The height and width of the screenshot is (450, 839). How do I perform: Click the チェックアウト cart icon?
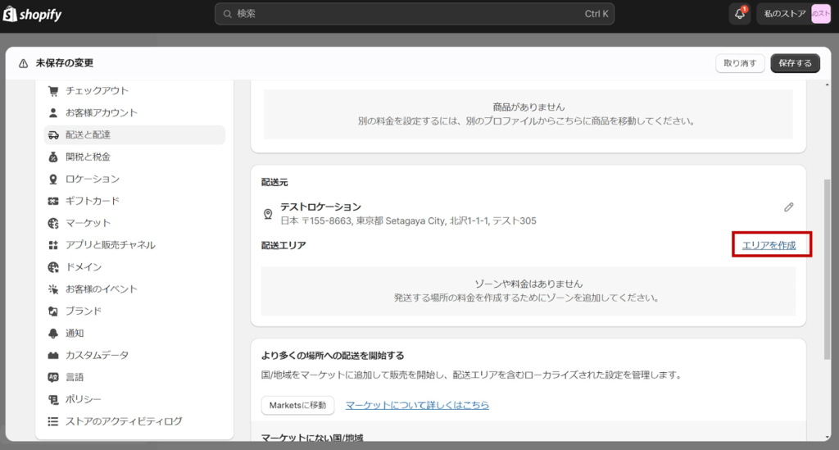tap(53, 91)
